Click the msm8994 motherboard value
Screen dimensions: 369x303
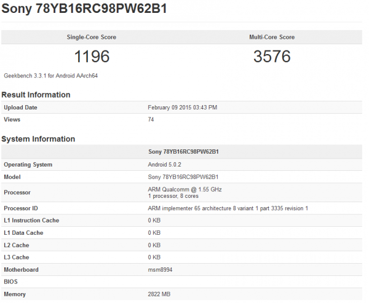point(160,270)
